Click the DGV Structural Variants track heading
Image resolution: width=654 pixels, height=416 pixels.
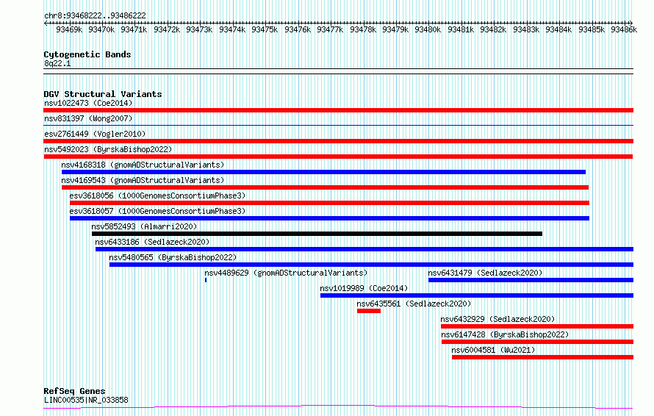(103, 94)
